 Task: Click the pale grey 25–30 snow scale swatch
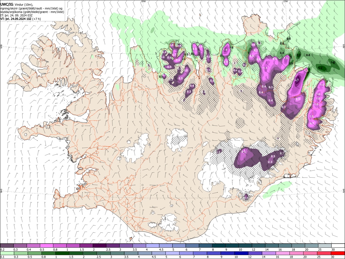coord(325,246)
